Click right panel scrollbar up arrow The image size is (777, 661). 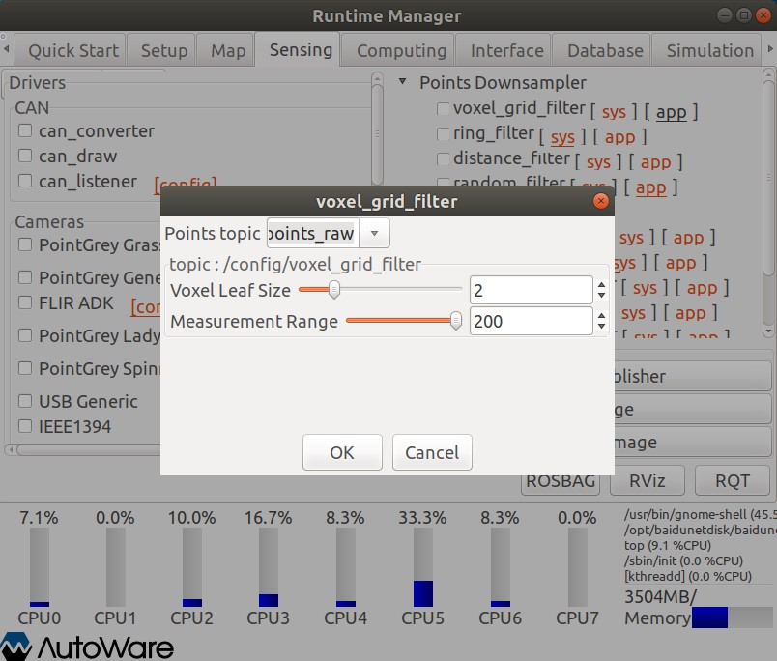[768, 74]
